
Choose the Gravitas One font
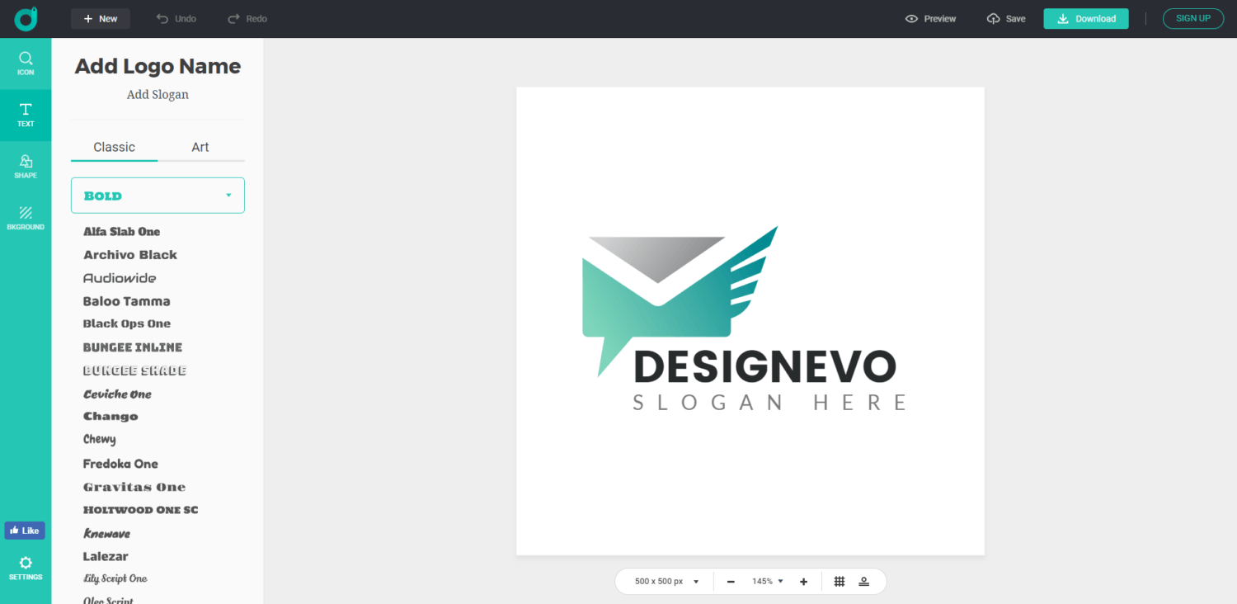134,487
